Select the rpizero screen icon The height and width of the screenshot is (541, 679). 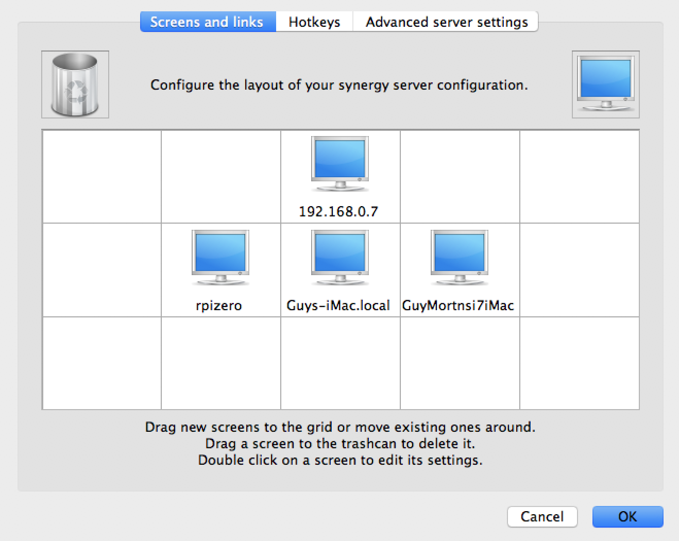(x=220, y=259)
